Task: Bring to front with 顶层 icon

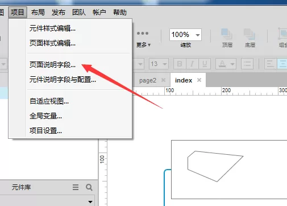Action: coord(227,35)
